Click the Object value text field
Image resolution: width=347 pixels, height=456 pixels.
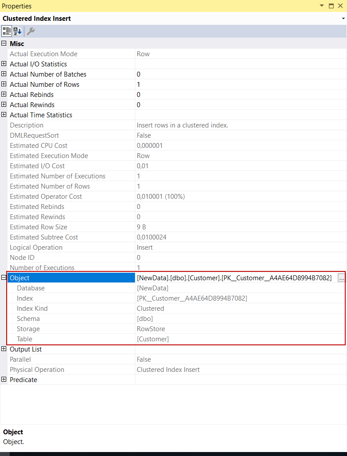point(235,278)
